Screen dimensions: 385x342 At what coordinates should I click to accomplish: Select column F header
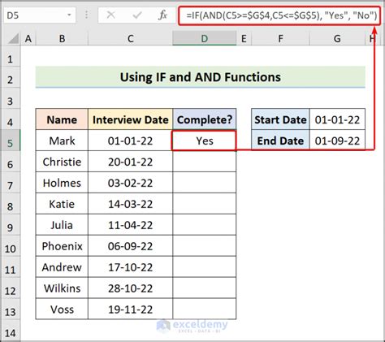(x=280, y=38)
